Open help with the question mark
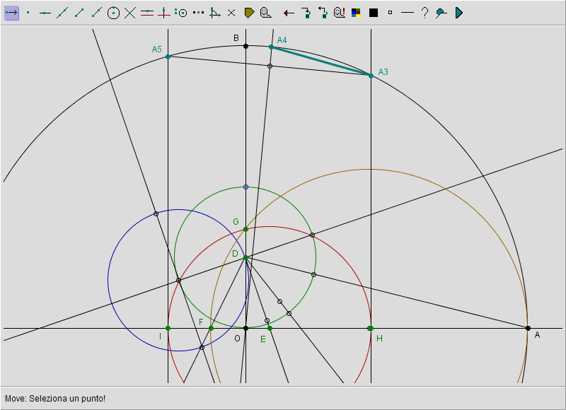566x410 pixels. point(425,13)
